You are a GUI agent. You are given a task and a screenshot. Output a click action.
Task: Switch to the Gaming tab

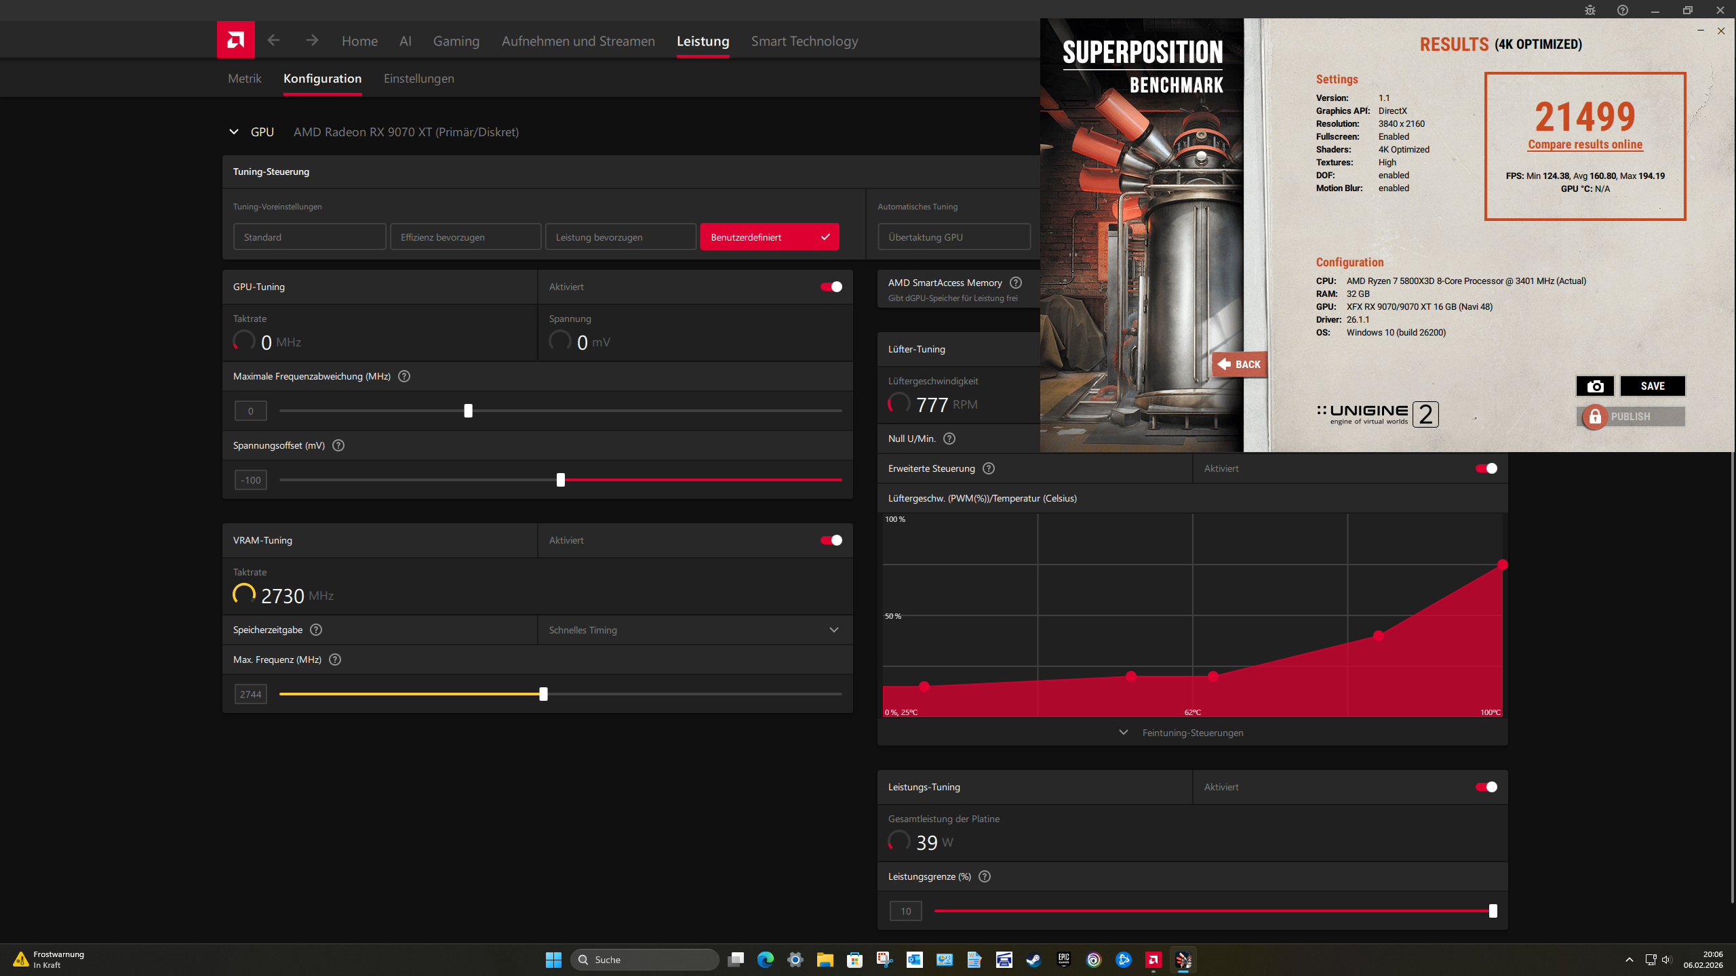(x=456, y=41)
